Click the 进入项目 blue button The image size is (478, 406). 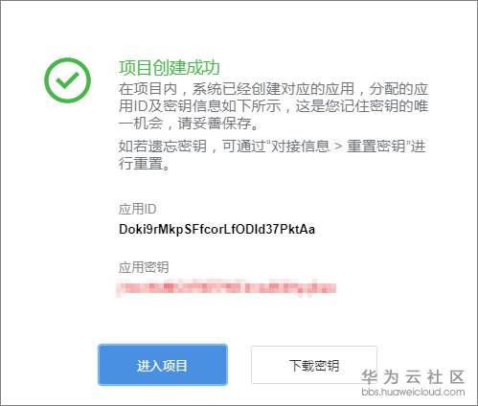click(163, 365)
